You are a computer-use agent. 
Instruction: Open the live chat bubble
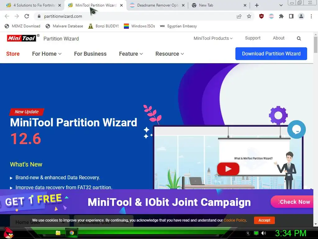pyautogui.click(x=297, y=129)
